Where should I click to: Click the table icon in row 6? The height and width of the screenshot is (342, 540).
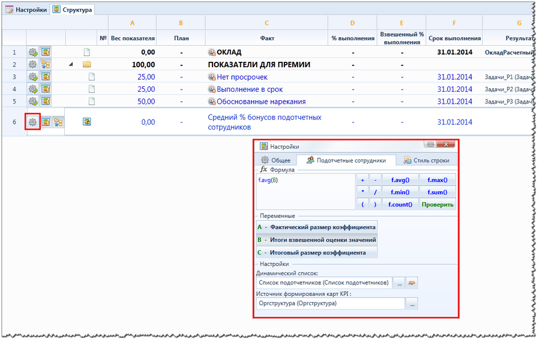46,122
